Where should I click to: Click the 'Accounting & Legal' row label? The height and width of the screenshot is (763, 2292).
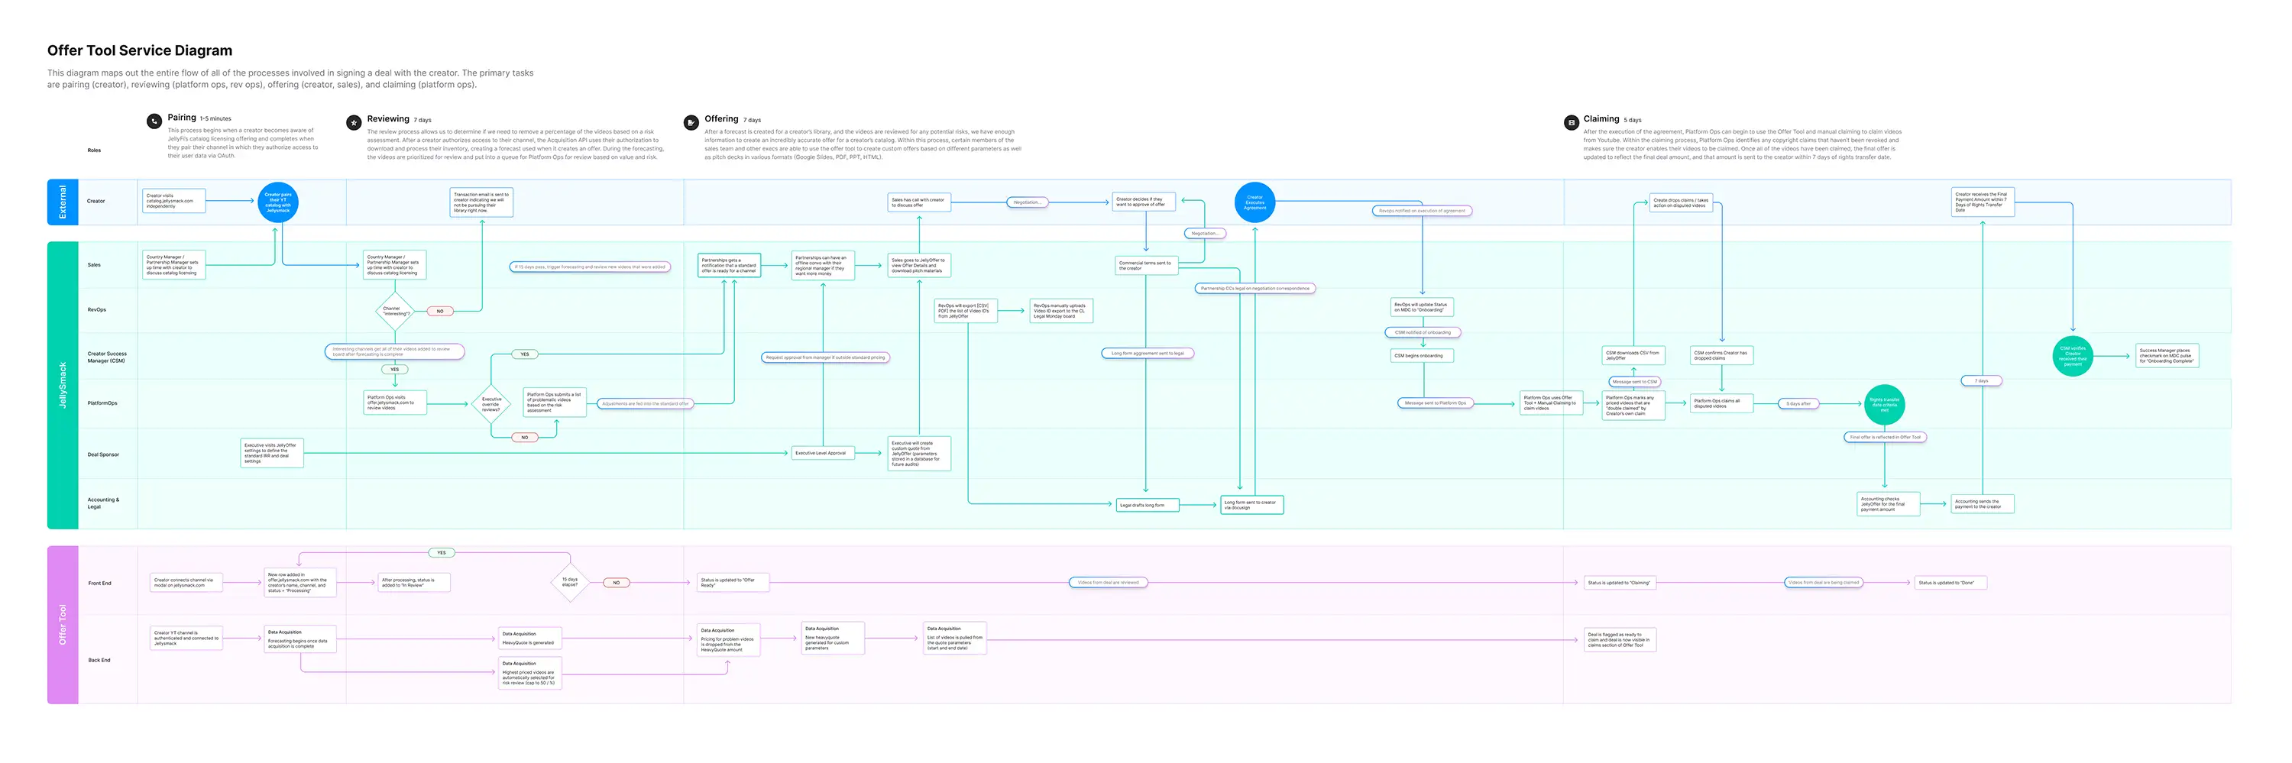pyautogui.click(x=102, y=503)
